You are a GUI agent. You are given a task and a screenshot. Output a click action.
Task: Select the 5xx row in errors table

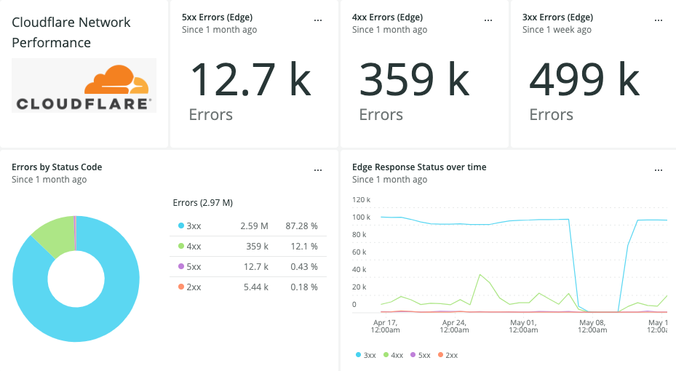coord(247,267)
